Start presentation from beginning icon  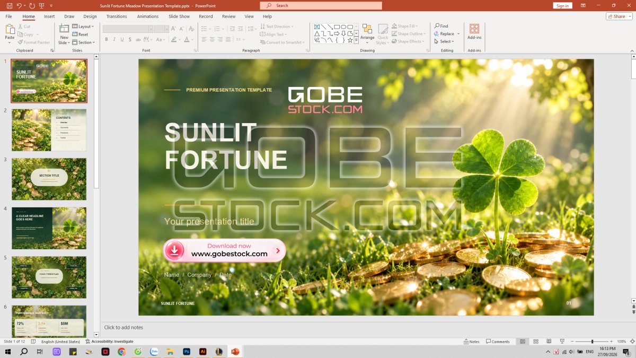42,5
